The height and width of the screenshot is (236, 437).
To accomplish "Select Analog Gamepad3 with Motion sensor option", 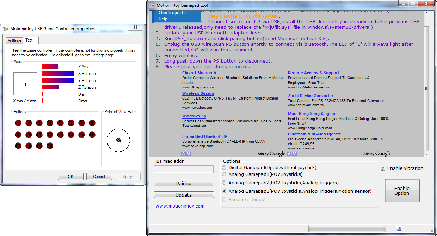I will 224,191.
